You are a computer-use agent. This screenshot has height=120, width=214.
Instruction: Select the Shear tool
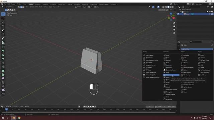3,90
